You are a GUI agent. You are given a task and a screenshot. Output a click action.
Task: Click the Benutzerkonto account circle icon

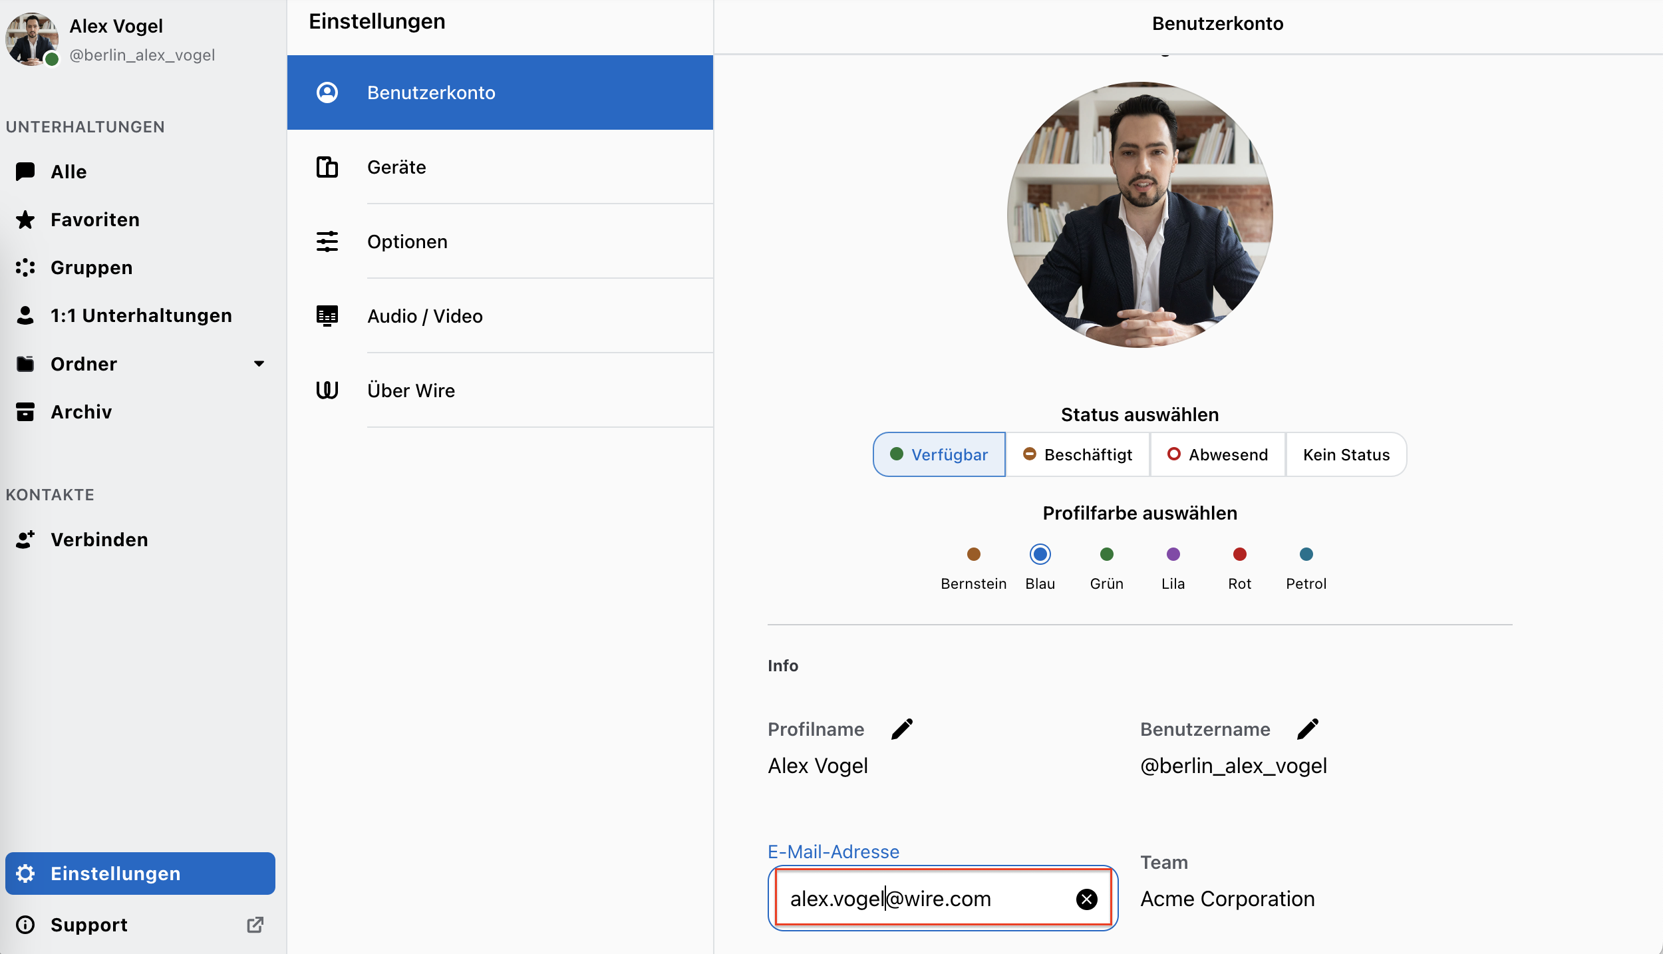[x=327, y=92]
